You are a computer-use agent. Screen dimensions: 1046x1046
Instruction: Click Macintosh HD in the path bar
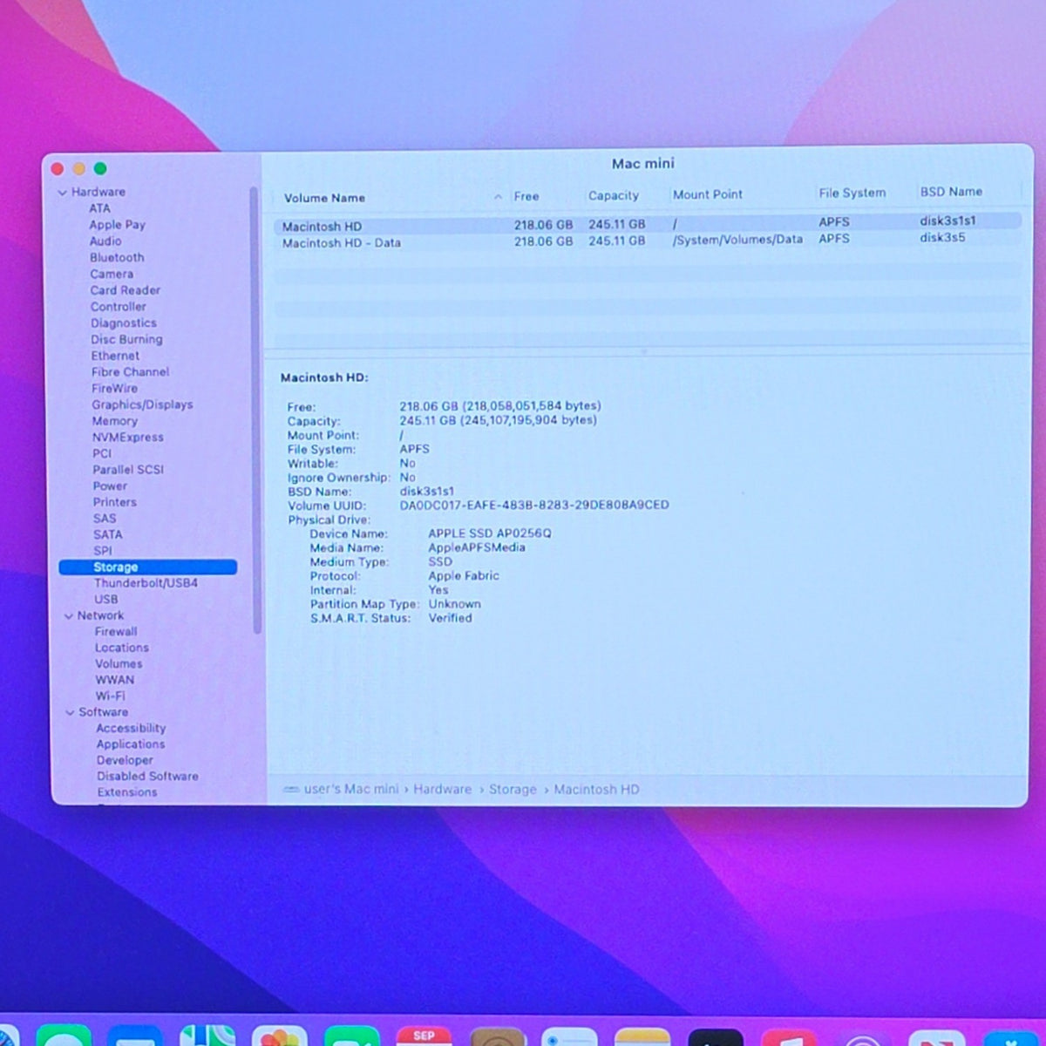[596, 790]
